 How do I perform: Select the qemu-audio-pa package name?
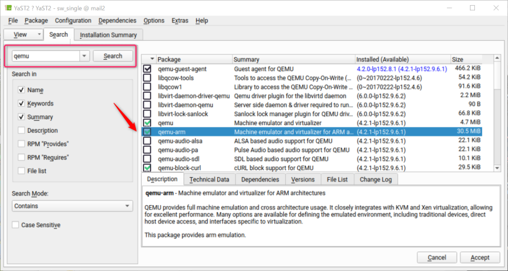(178, 150)
